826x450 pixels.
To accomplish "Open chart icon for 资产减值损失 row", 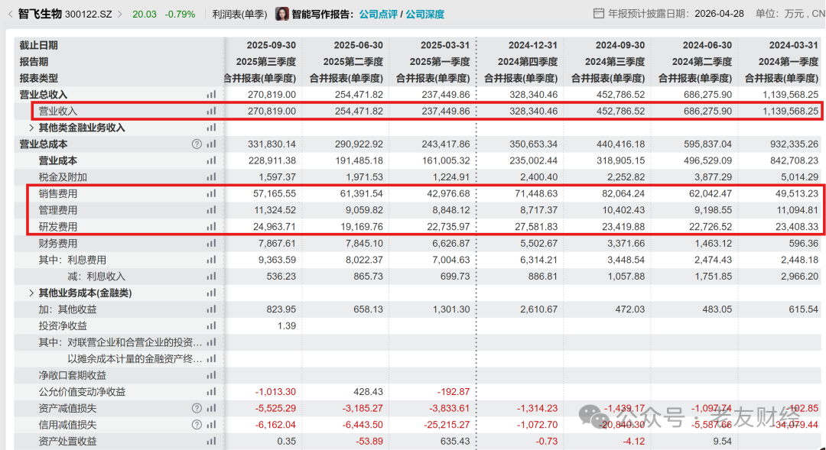I will [x=211, y=409].
